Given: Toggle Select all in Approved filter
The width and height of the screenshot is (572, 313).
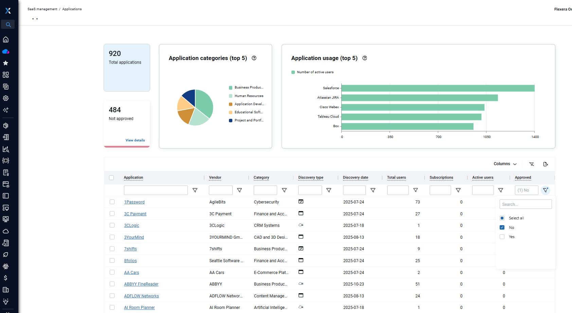Looking at the screenshot, I should coord(502,218).
